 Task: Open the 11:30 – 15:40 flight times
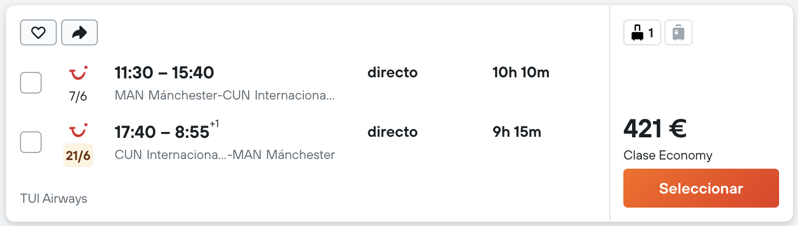coord(164,72)
